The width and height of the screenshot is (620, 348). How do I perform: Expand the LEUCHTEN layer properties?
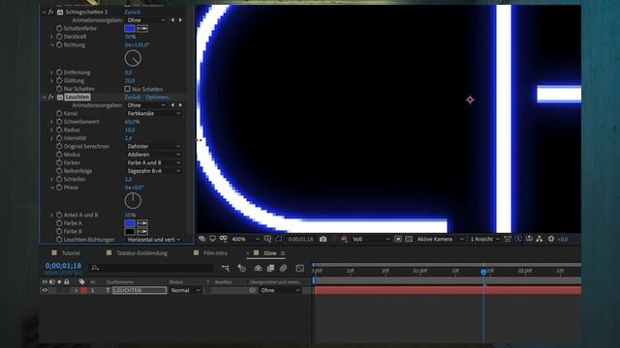point(76,290)
